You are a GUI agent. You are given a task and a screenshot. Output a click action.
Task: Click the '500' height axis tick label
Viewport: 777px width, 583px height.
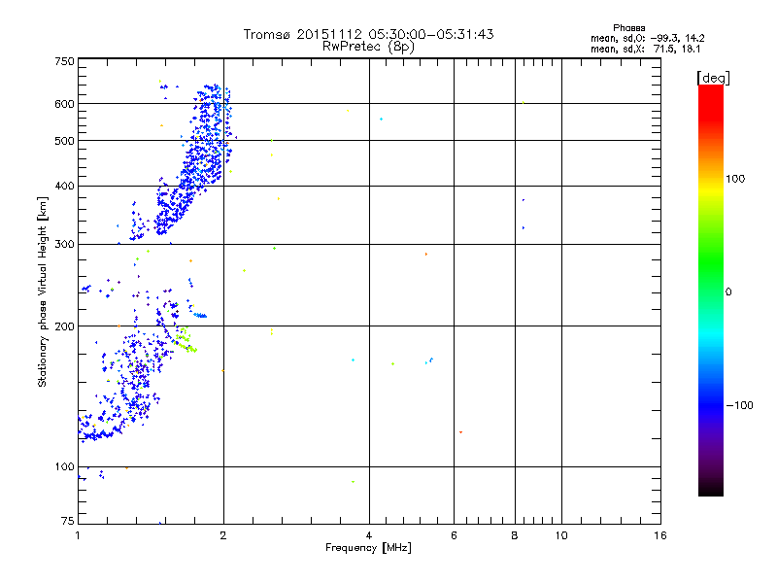point(64,141)
